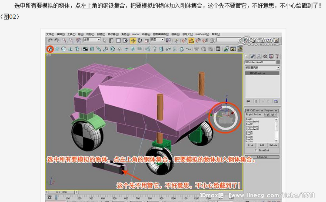Screen dimensions: 326x202
Task: Activate the Select and Rotate tool
Action: pyautogui.click(x=140, y=40)
